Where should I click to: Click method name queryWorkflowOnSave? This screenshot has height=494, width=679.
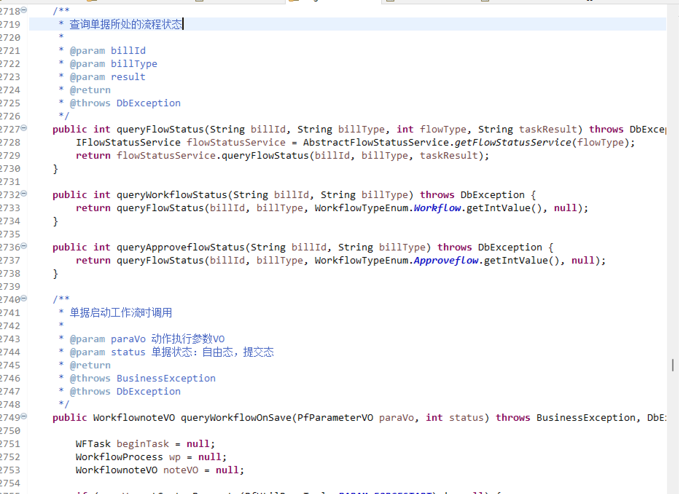point(236,418)
